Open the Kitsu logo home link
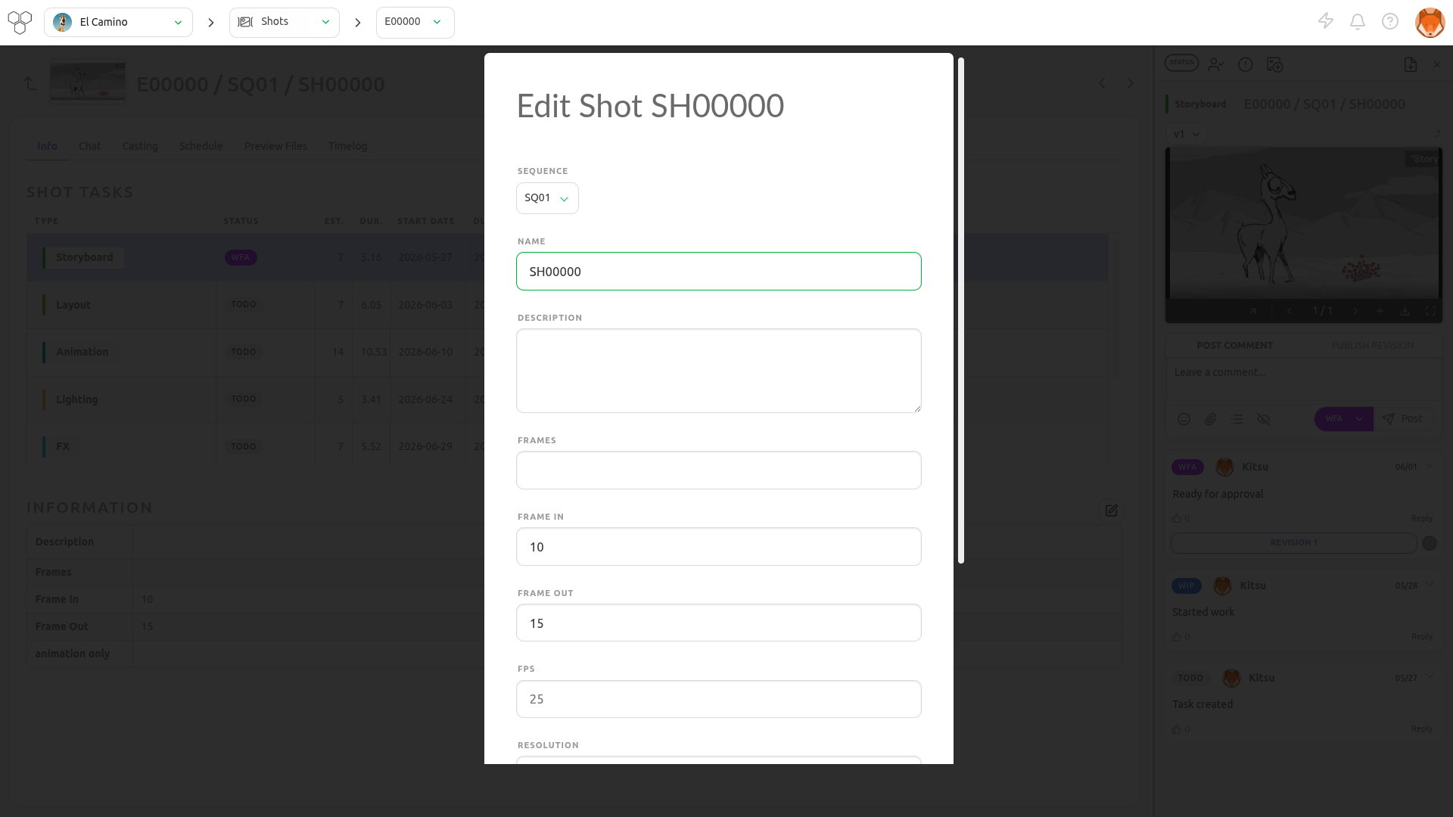This screenshot has height=817, width=1453. click(20, 22)
